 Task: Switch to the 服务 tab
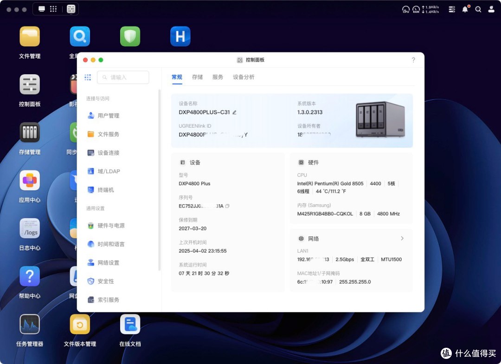(218, 77)
